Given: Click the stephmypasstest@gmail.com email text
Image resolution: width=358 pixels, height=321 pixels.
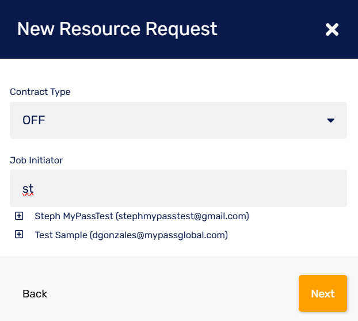Looking at the screenshot, I should 183,216.
